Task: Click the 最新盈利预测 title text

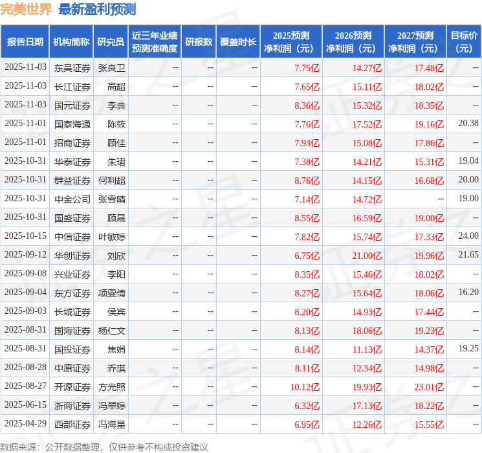Action: click(97, 10)
